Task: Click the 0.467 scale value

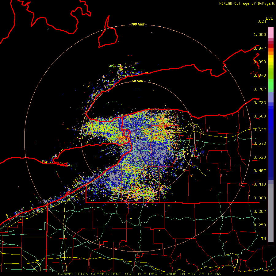Action: pos(260,171)
